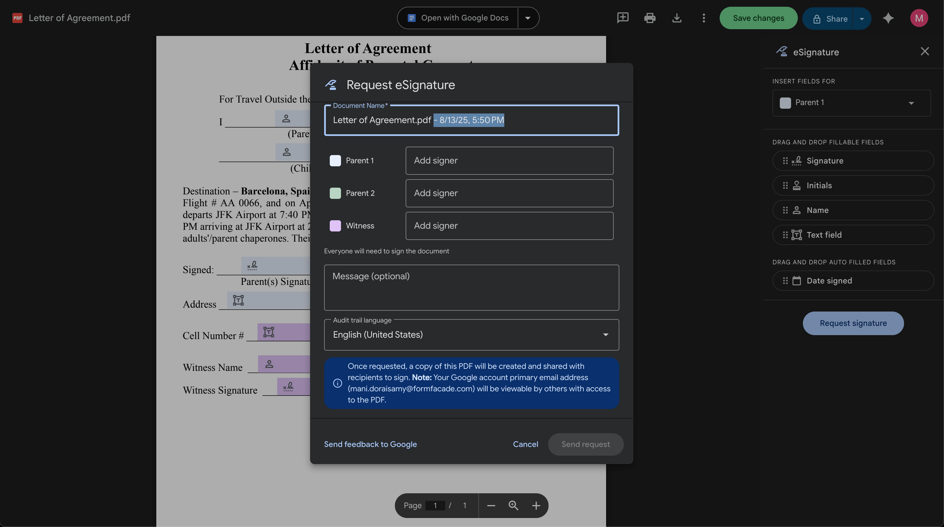Close the eSignature side panel
This screenshot has height=527, width=944.
(x=925, y=51)
